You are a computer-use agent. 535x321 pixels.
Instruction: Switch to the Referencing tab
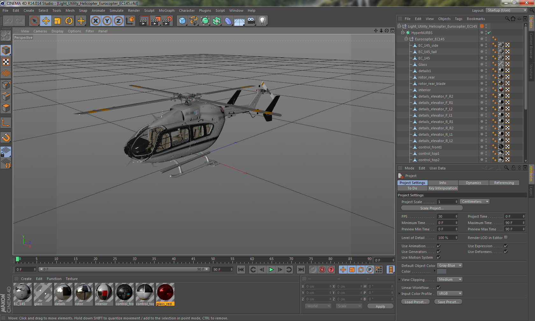504,183
